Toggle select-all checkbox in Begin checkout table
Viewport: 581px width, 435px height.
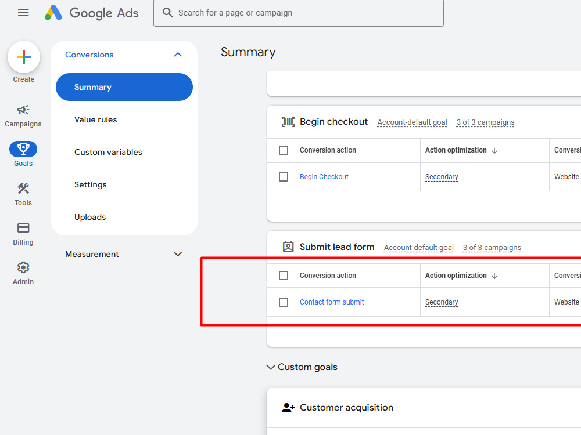click(x=284, y=150)
